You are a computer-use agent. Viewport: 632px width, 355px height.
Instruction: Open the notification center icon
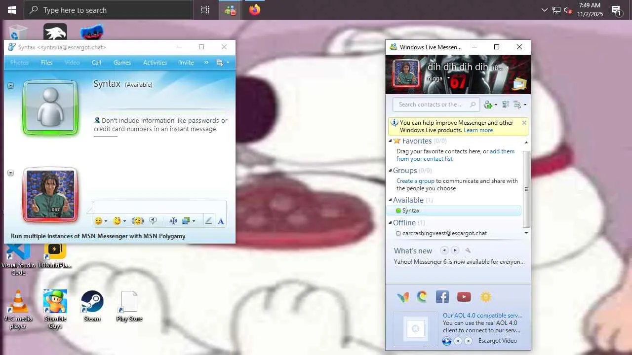click(616, 10)
